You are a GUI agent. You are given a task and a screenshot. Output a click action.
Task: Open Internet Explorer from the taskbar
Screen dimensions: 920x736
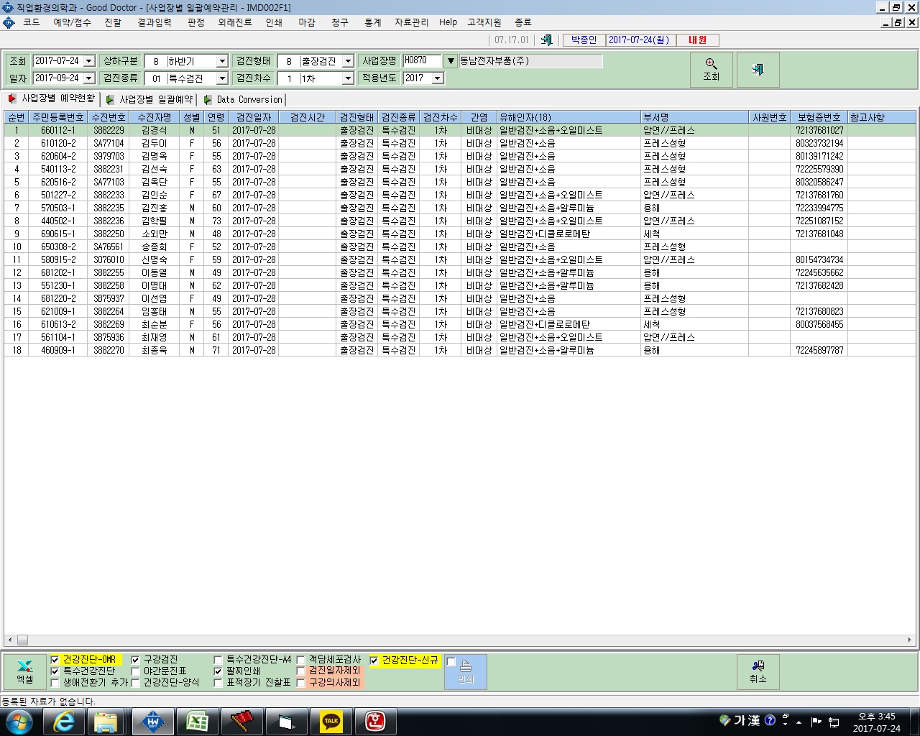64,722
